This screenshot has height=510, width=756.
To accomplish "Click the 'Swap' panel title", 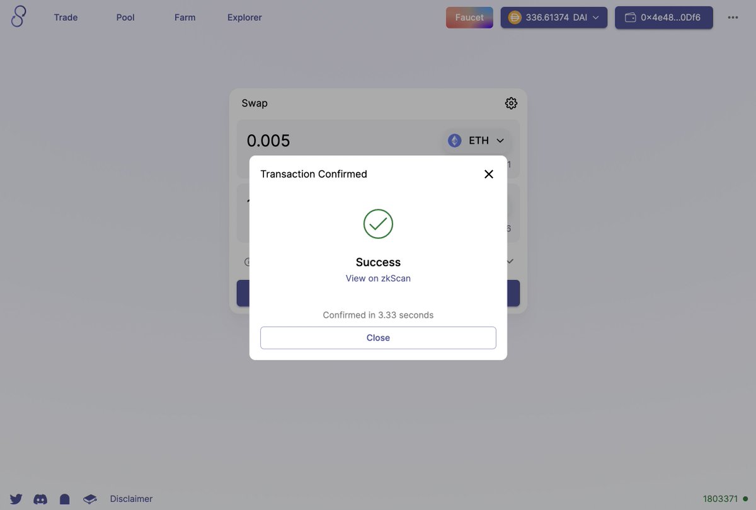I will 255,103.
